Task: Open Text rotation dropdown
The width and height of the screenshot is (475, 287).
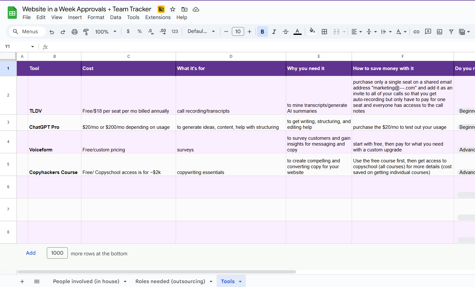Action: tap(401, 31)
